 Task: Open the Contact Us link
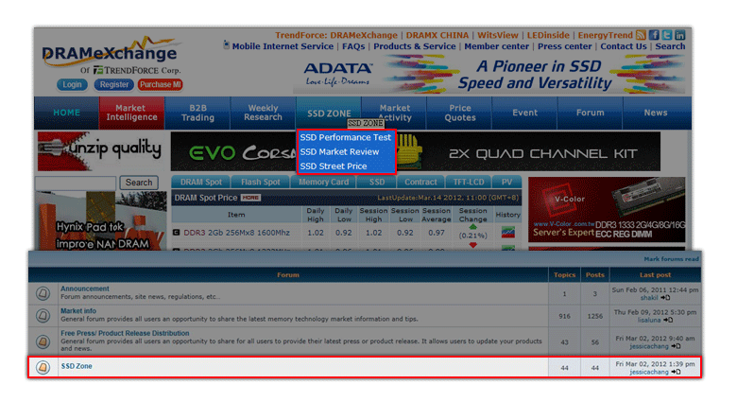tap(624, 46)
